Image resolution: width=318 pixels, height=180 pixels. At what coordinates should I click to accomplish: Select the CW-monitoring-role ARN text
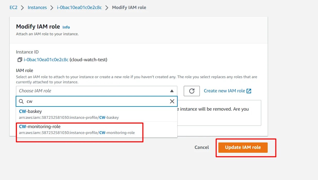coord(77,133)
